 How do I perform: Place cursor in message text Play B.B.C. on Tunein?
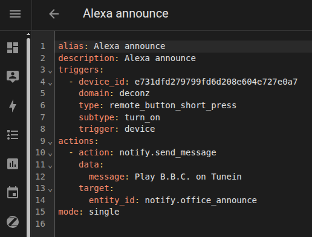pyautogui.click(x=188, y=177)
